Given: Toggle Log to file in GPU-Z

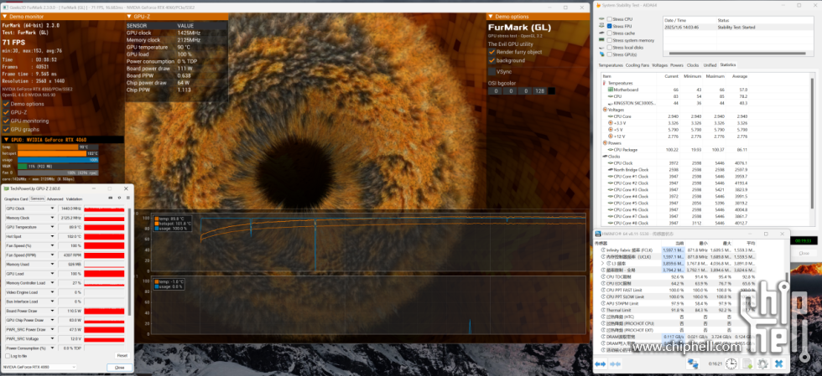Looking at the screenshot, I should (7, 356).
